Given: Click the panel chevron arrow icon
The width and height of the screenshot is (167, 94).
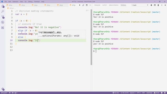Looking at the screenshot, I should click(x=162, y=5).
